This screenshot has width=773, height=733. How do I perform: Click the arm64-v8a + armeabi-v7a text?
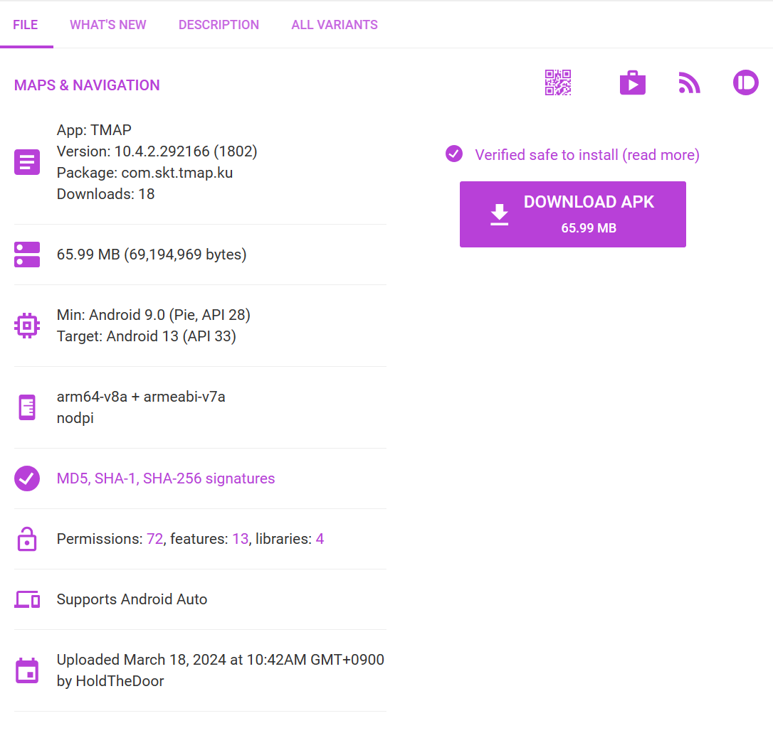pyautogui.click(x=141, y=397)
